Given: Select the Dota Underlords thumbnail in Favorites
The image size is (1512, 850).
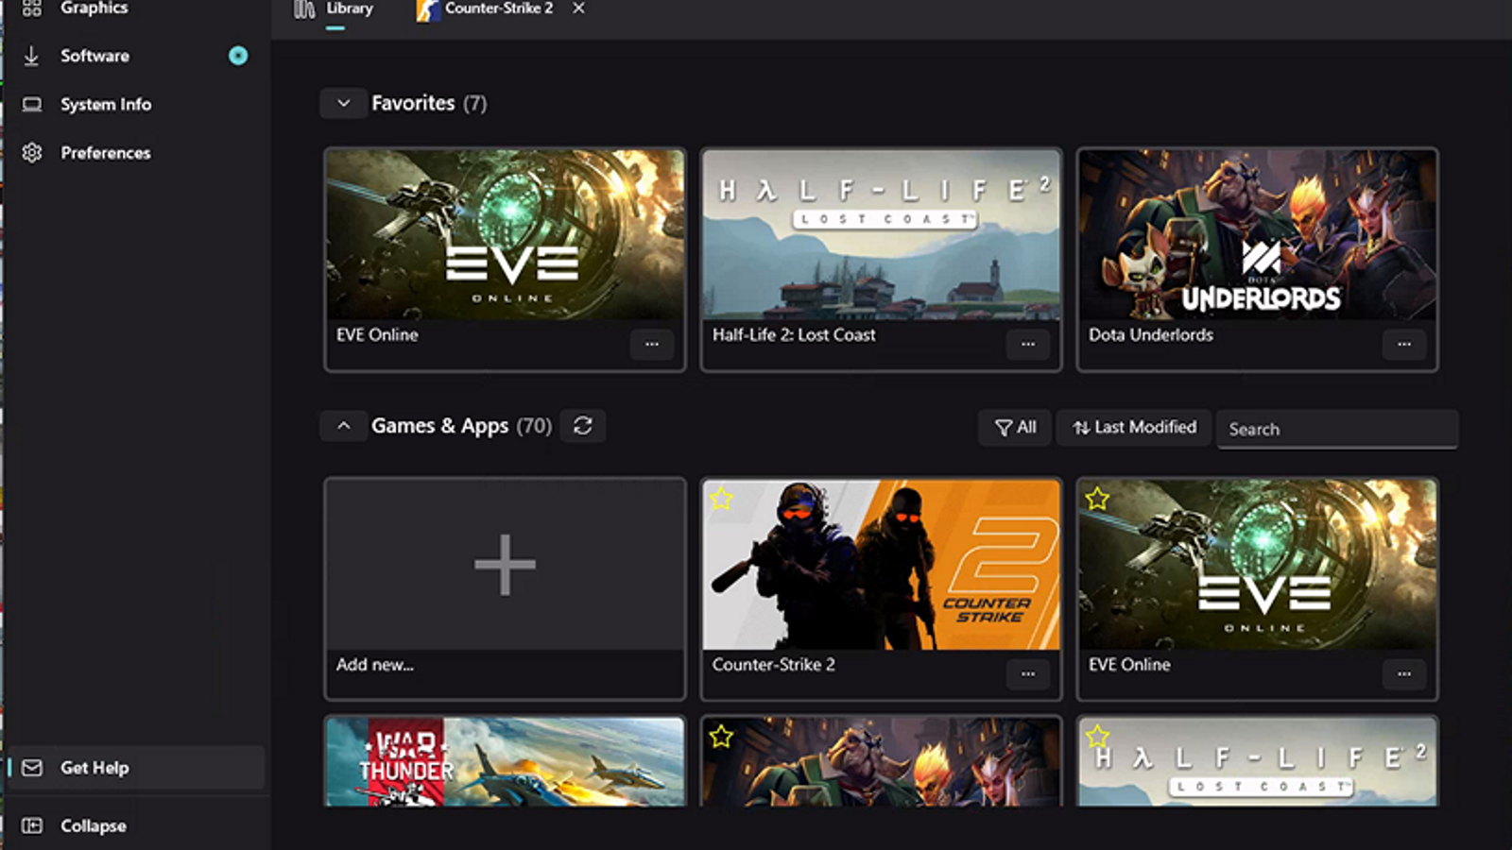Looking at the screenshot, I should (1257, 234).
